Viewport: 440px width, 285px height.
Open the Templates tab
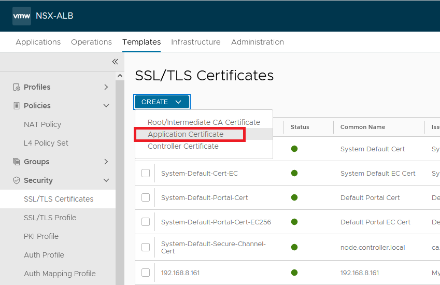141,42
